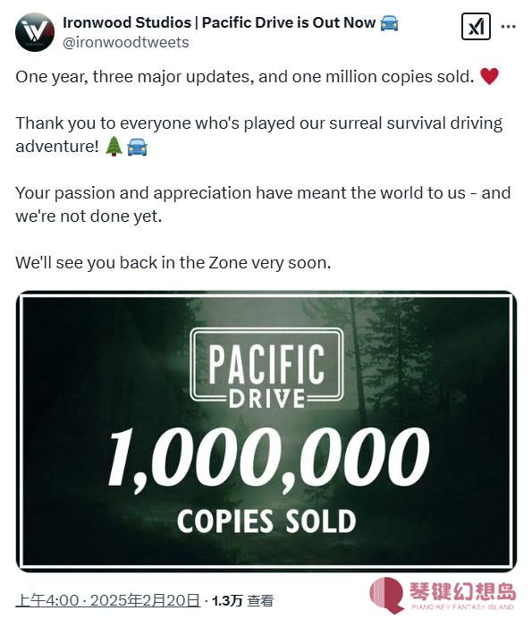Click the Pacific Drive logo in the image
Viewport: 532px width, 619px height.
pos(266,369)
